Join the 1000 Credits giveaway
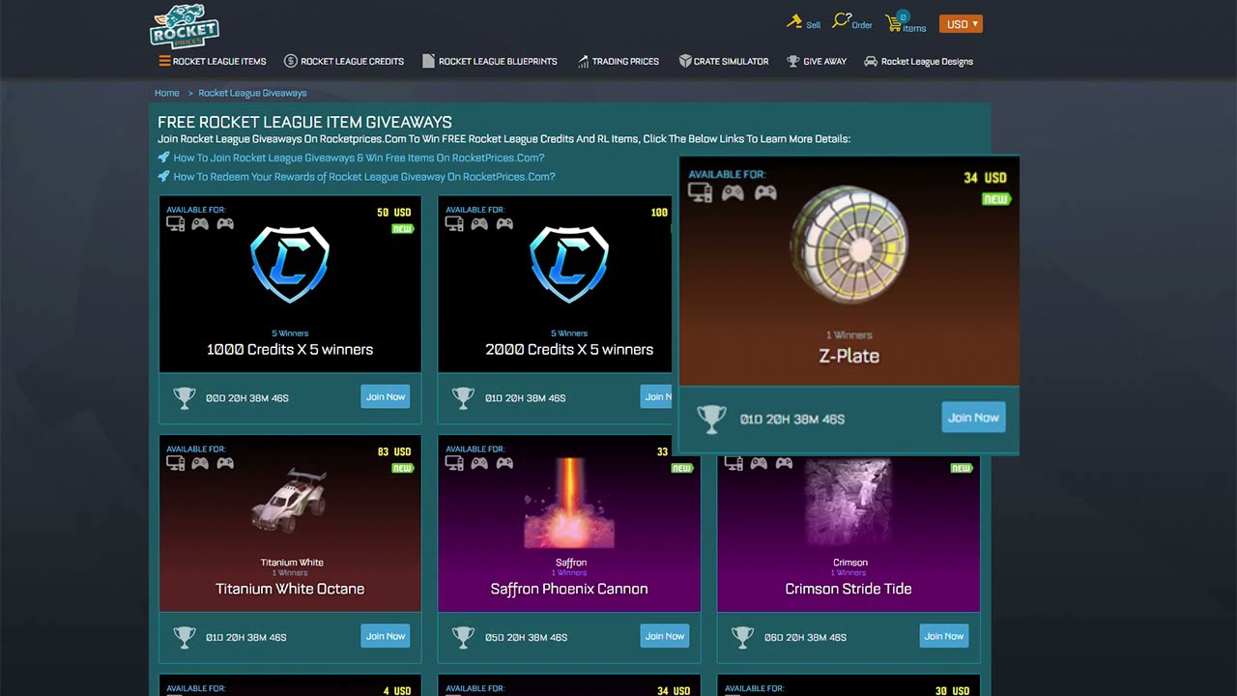This screenshot has height=696, width=1237. [x=386, y=396]
